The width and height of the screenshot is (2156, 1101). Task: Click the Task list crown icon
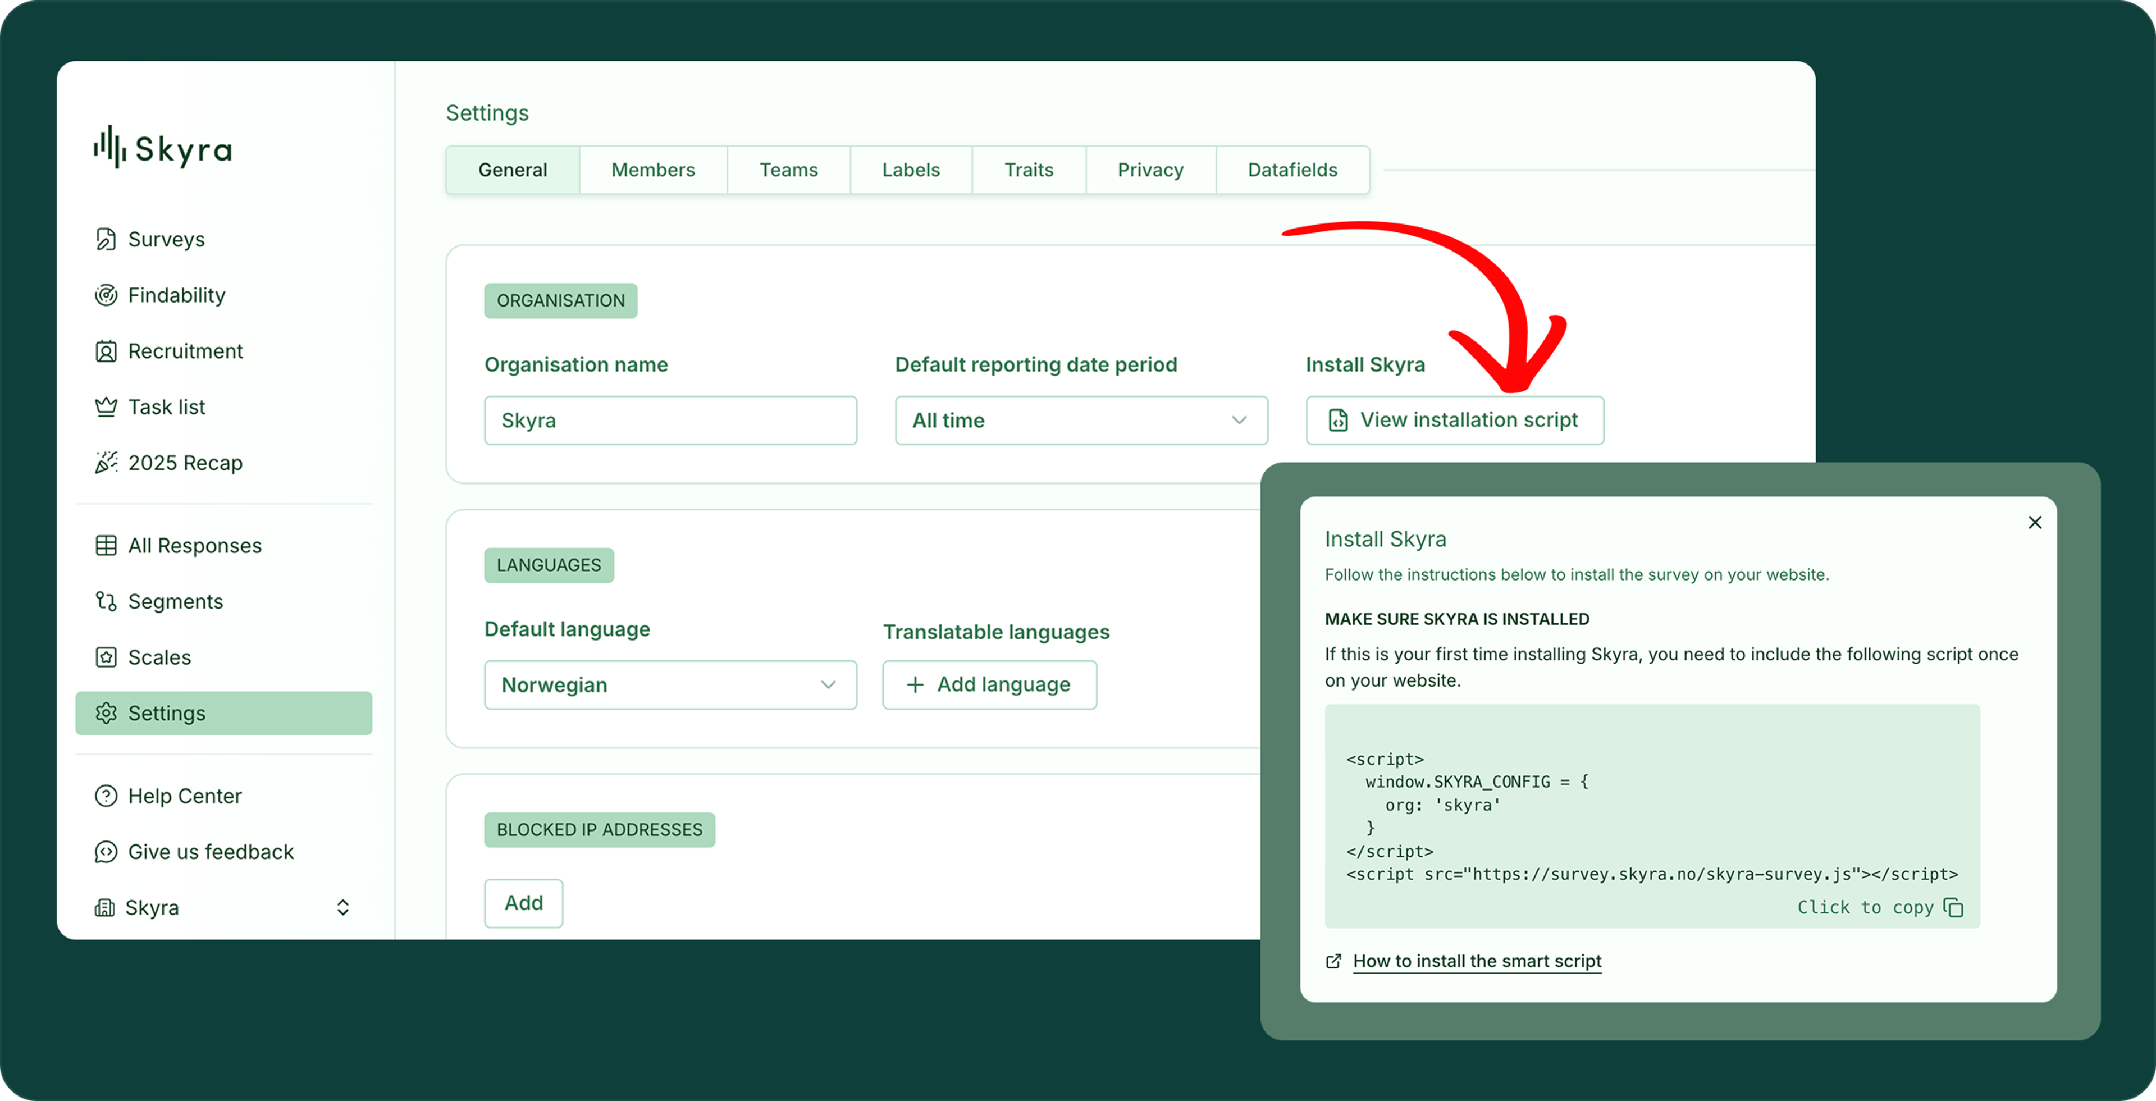(106, 408)
